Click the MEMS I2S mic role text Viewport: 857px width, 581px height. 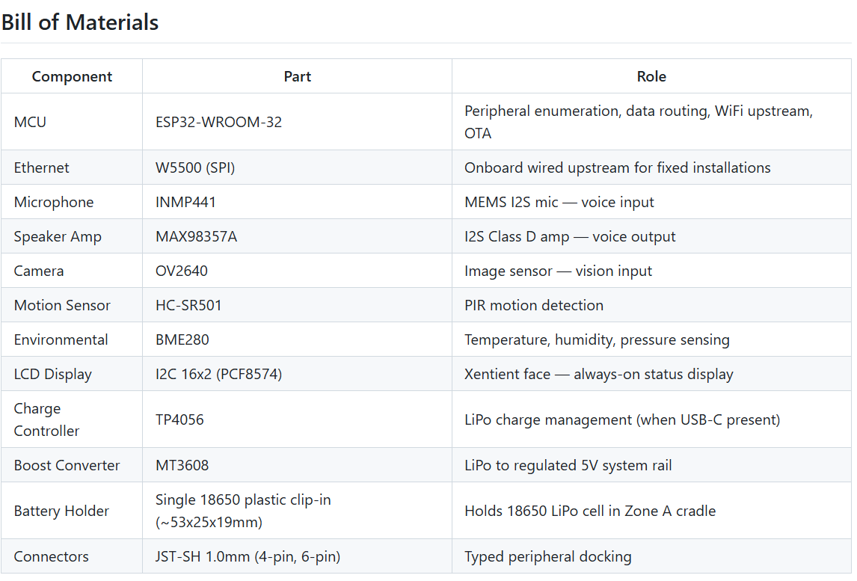(x=559, y=202)
